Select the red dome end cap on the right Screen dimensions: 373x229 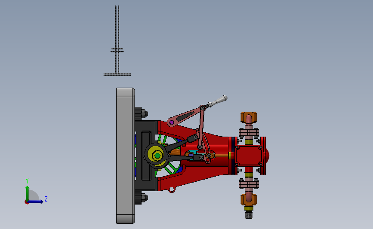pyautogui.click(x=267, y=156)
